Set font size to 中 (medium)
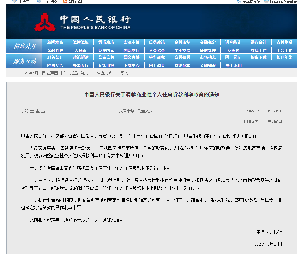The image size is (301, 254). pos(37,111)
